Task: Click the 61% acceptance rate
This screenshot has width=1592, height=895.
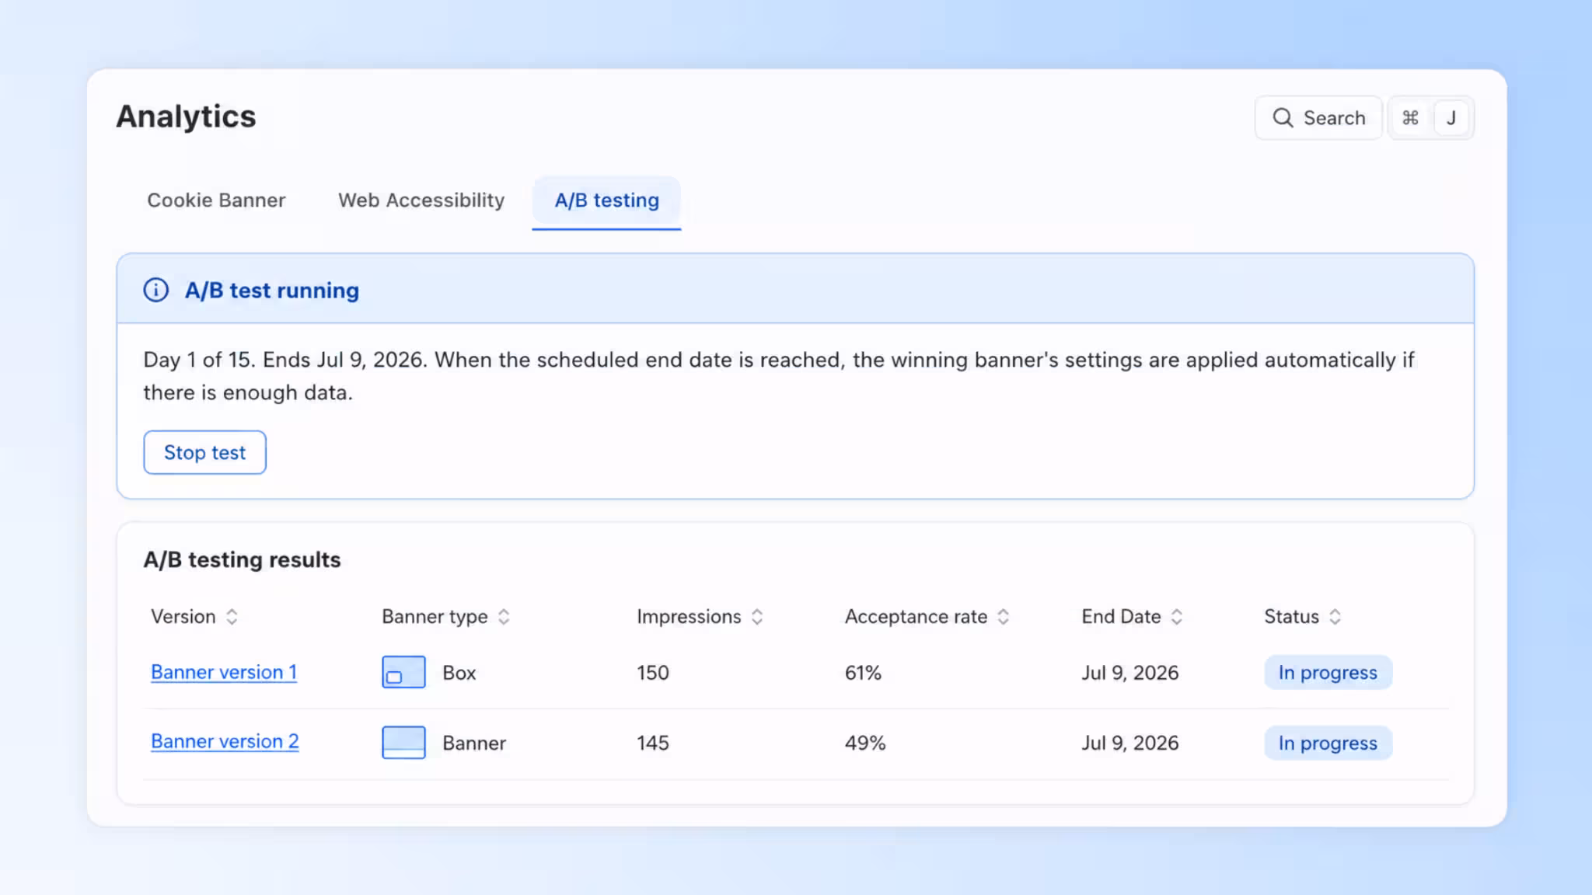Action: [863, 673]
